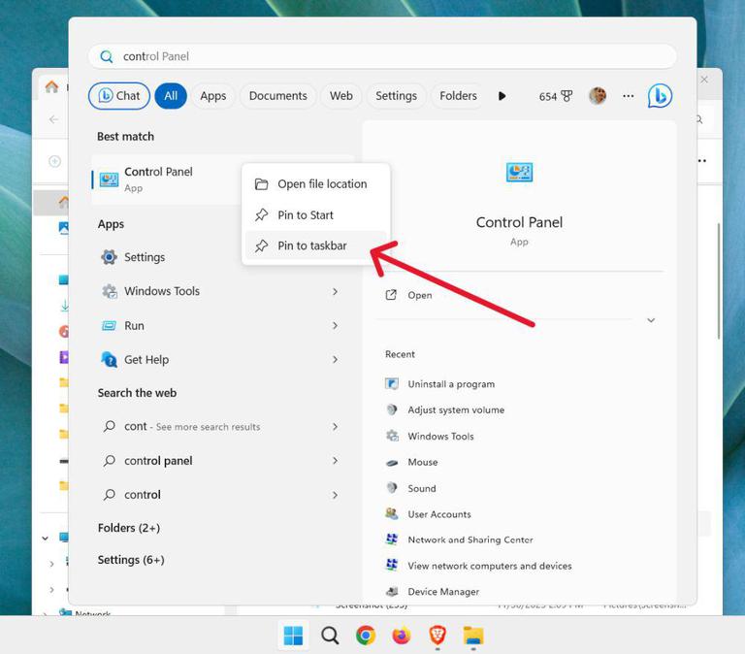Image resolution: width=745 pixels, height=654 pixels.
Task: Click 'cont - See more search results'
Action: pos(192,427)
